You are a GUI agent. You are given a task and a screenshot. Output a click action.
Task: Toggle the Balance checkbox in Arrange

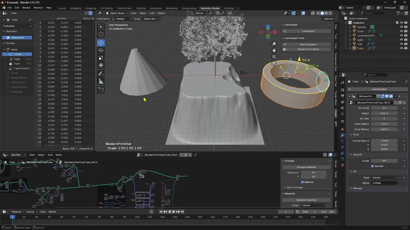302,182
